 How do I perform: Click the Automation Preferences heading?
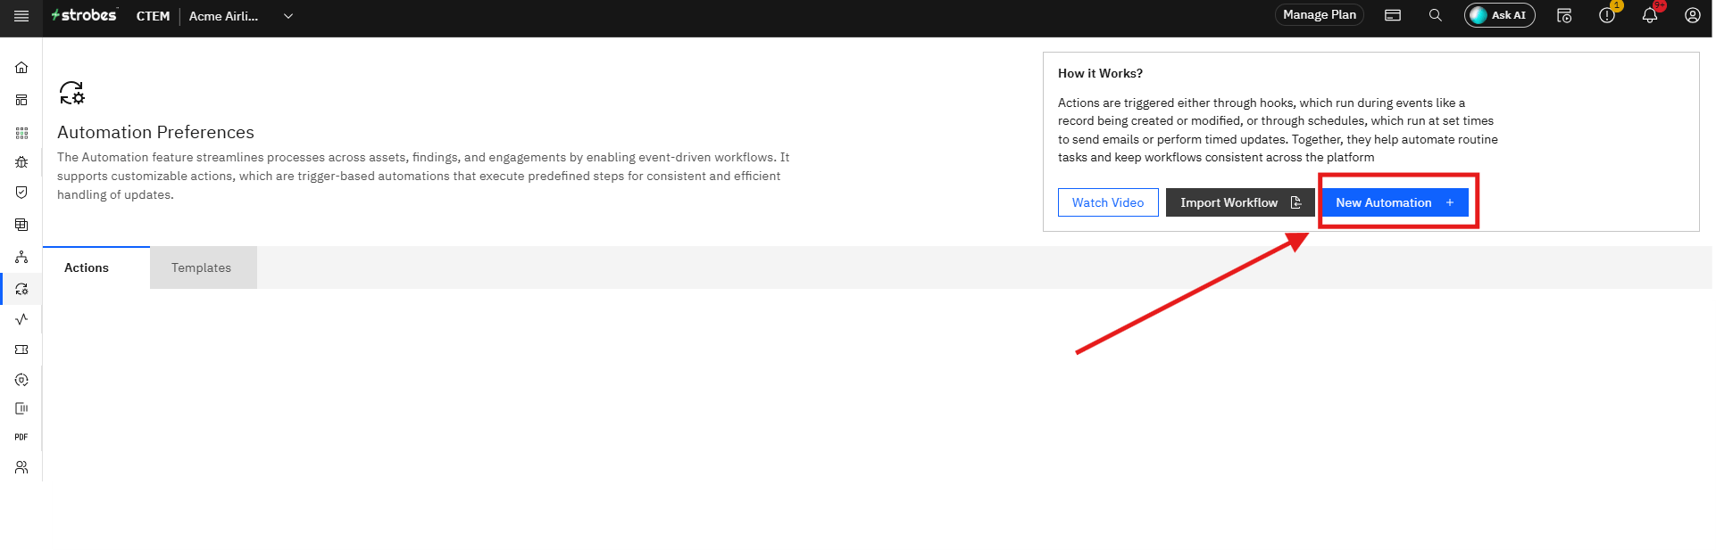point(155,133)
